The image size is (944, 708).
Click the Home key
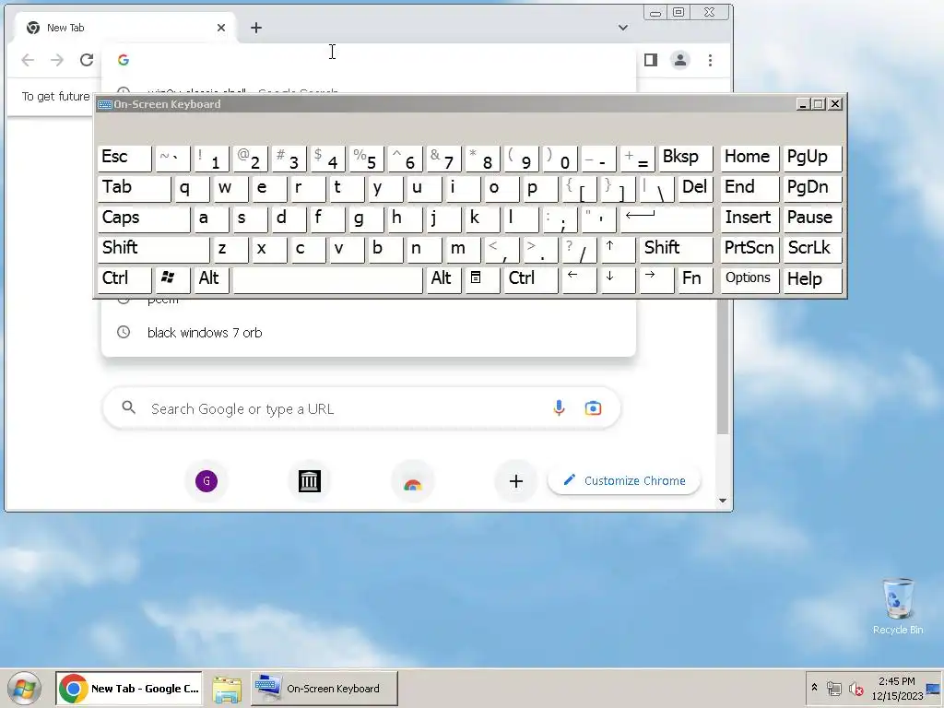coord(749,158)
